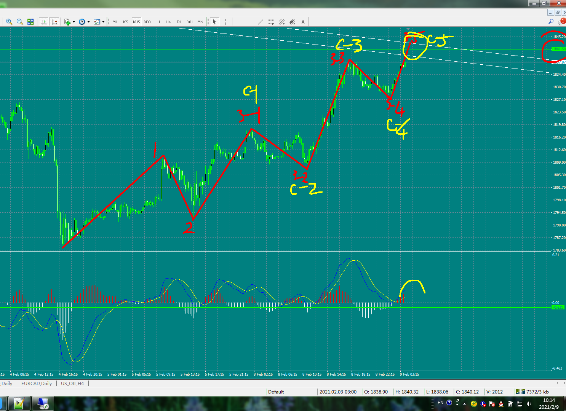This screenshot has height=411, width=566.
Task: Select the equidistant channel tool
Action: coord(282,22)
